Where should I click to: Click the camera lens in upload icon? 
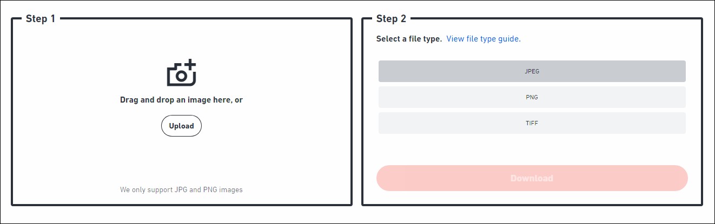click(x=181, y=77)
